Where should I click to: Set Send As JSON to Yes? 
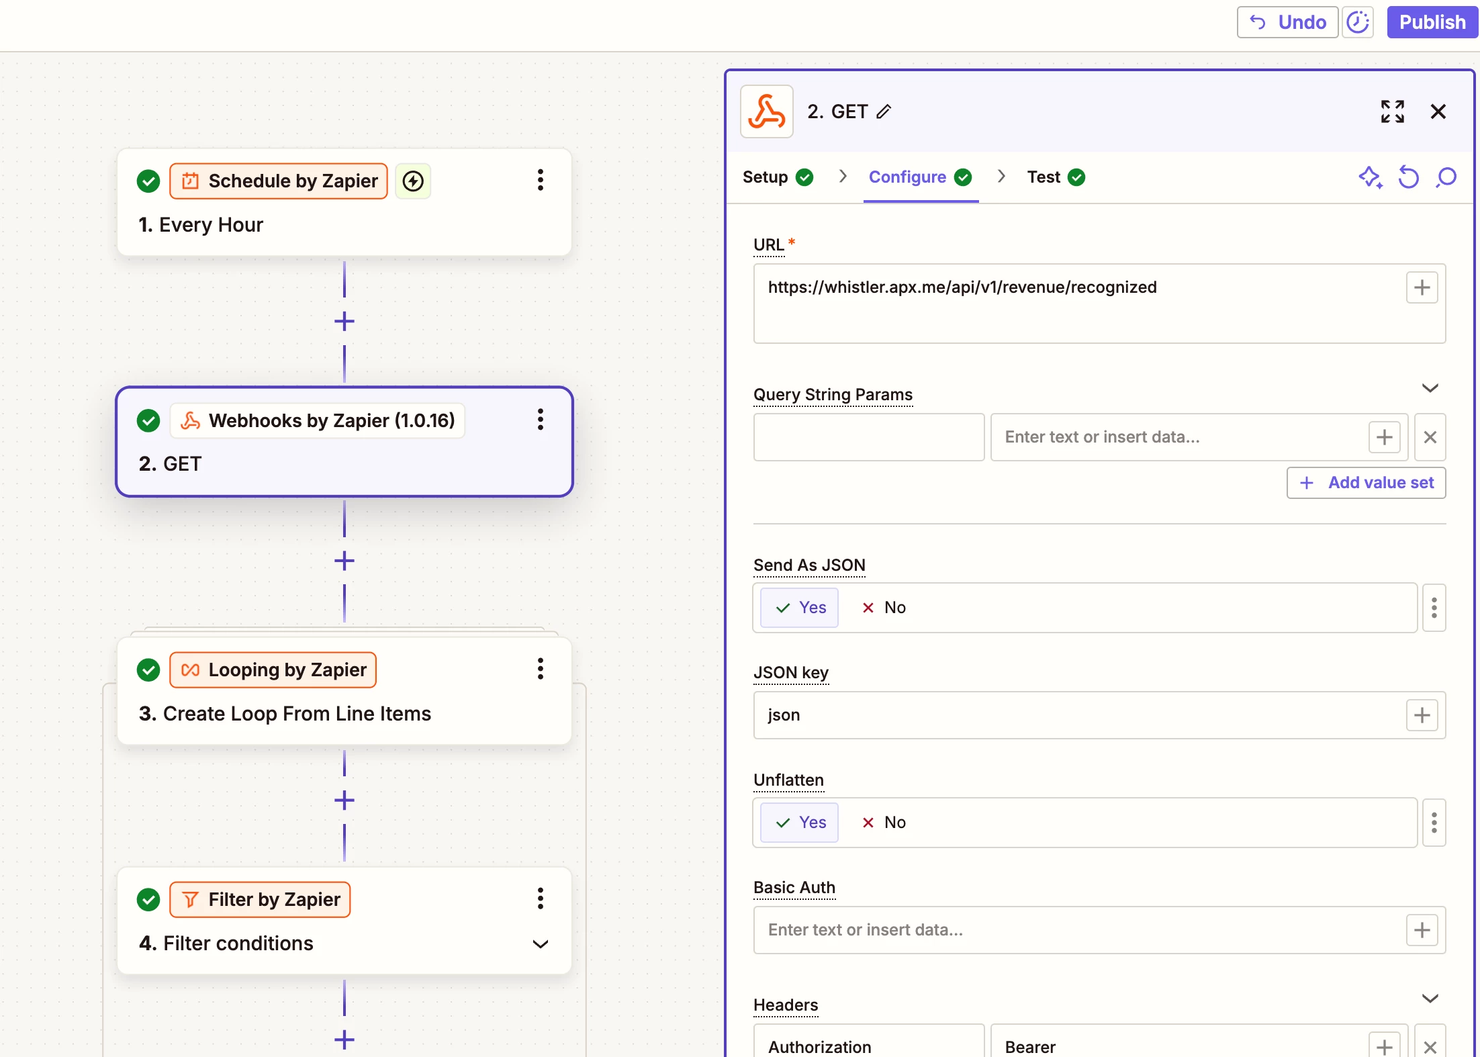pos(799,608)
